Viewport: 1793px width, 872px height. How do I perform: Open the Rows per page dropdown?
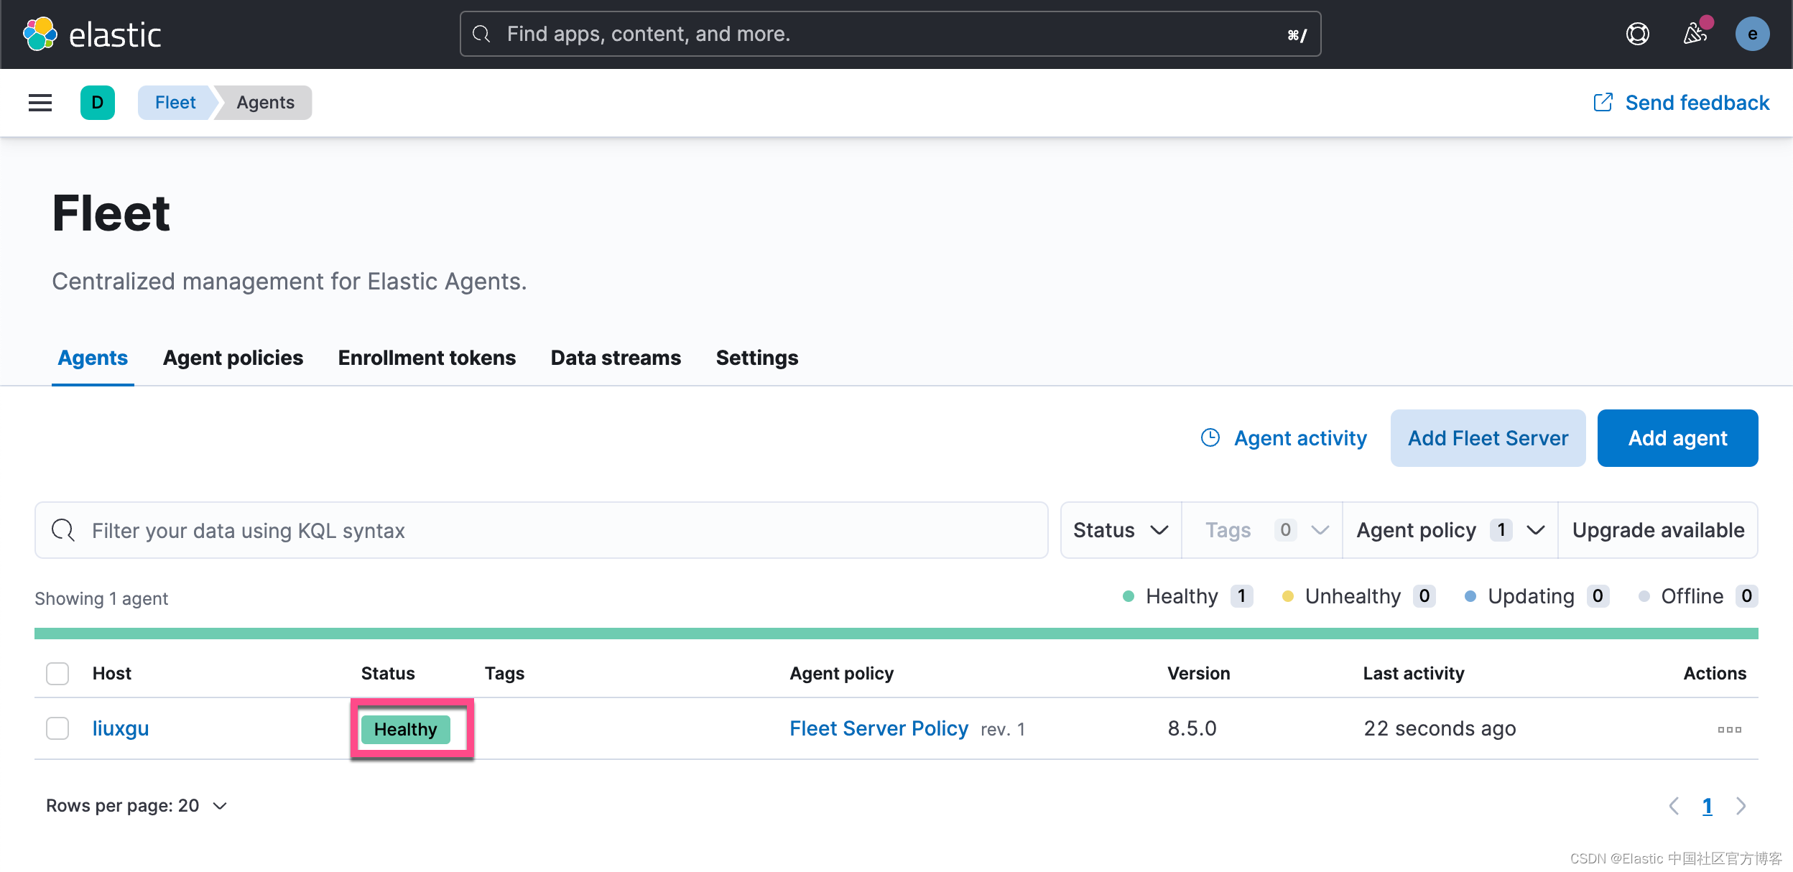[136, 806]
